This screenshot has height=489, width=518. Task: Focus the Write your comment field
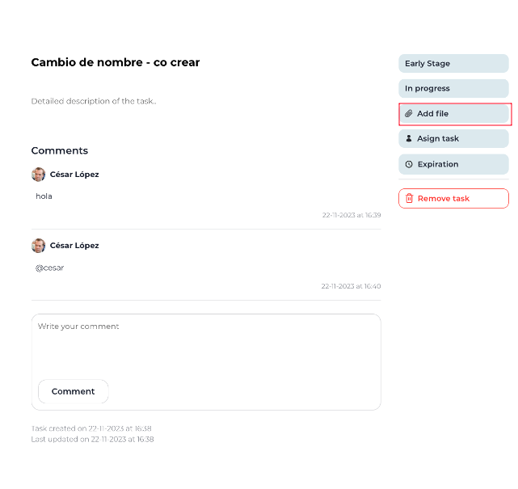(206, 344)
